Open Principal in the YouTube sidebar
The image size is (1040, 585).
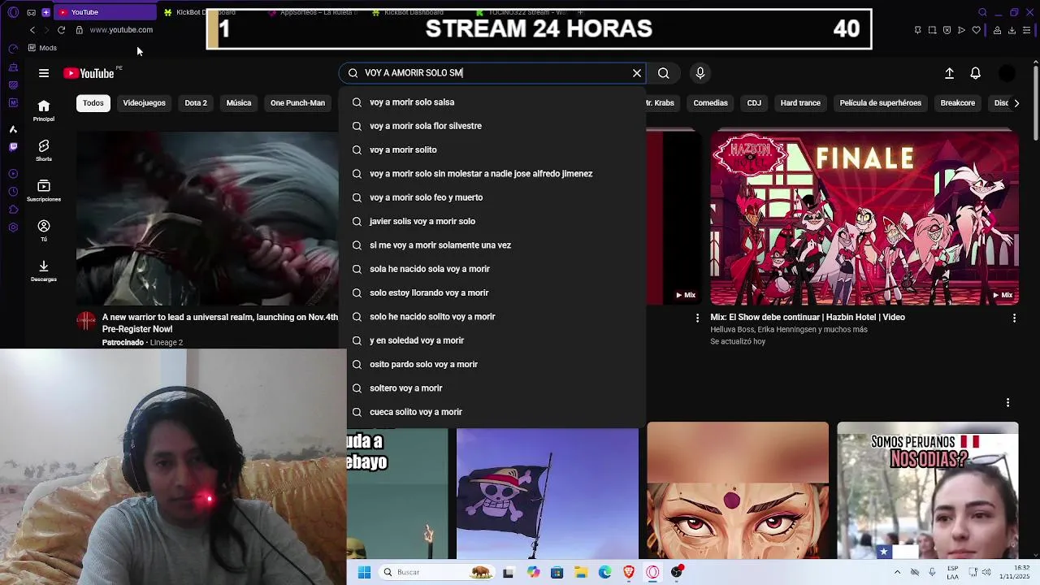[44, 110]
